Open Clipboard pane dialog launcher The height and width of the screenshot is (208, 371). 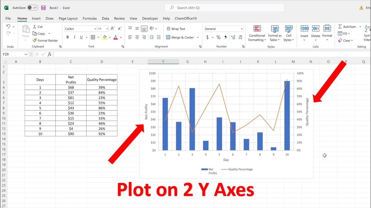[60, 47]
